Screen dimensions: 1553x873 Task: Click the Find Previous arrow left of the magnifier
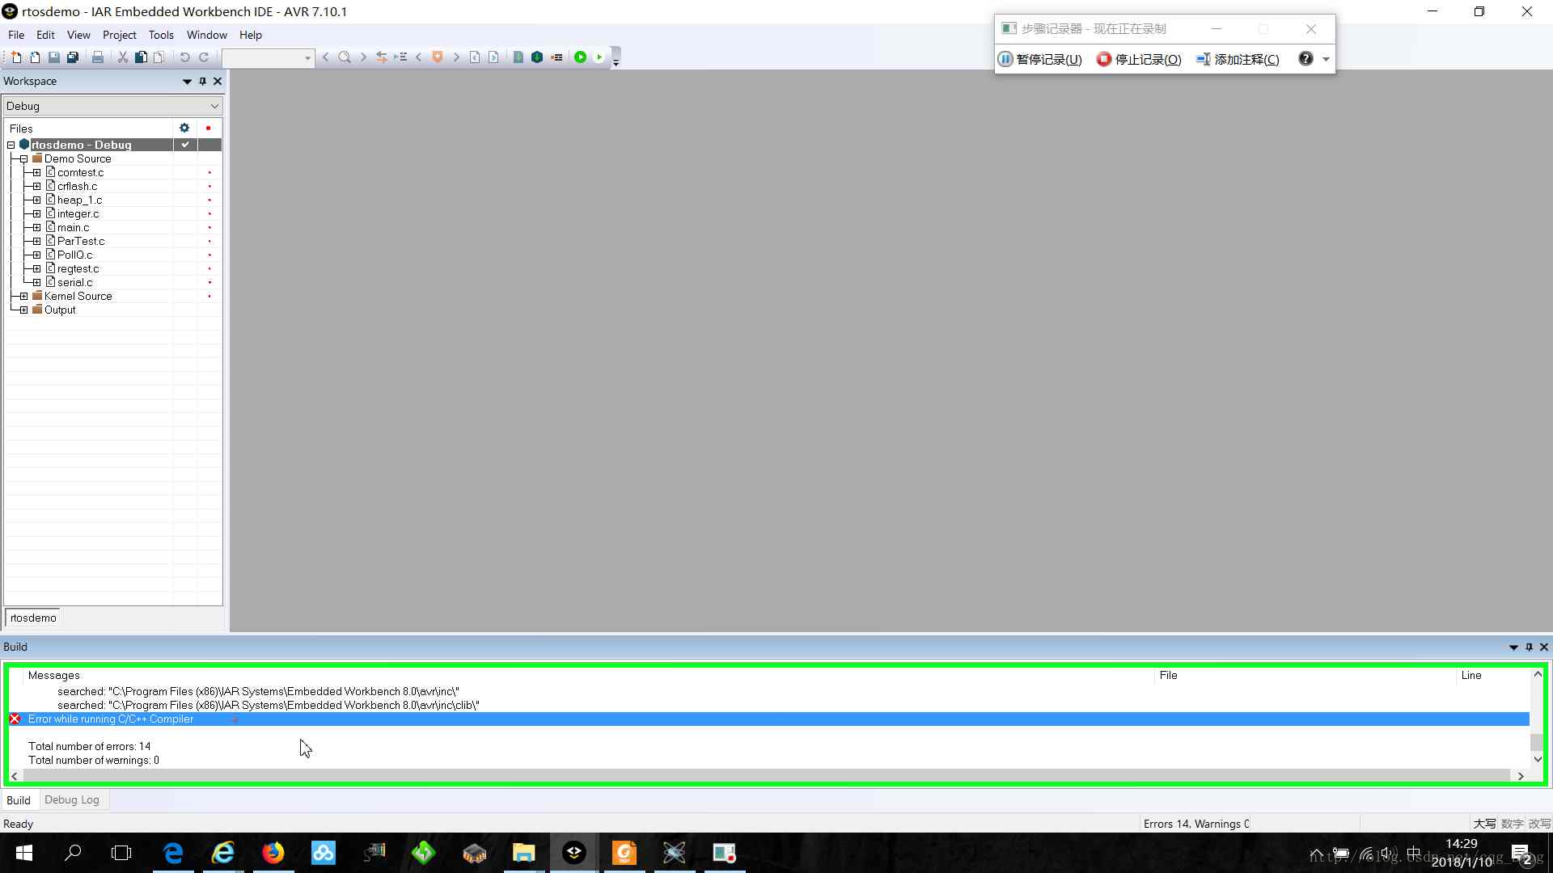tap(326, 57)
